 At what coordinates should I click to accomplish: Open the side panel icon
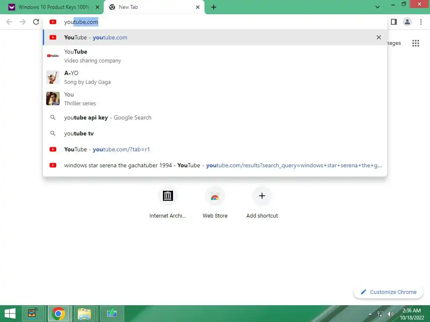pyautogui.click(x=394, y=22)
